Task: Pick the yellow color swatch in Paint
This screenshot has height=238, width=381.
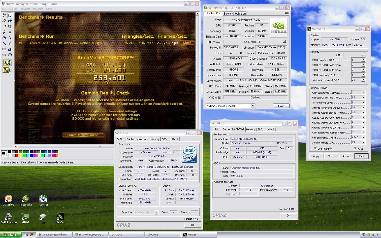Action: pos(20,155)
